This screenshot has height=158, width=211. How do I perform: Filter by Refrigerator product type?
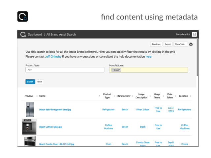click(x=108, y=110)
